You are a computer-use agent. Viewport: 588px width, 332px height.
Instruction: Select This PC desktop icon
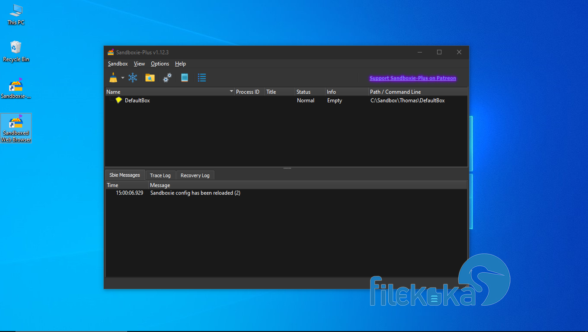[16, 15]
